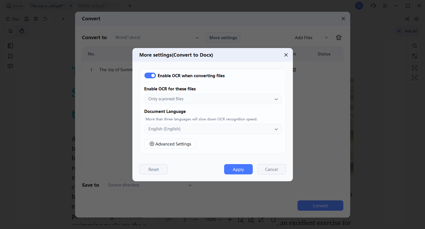
Task: Open the page thumbnails panel
Action: [10, 45]
